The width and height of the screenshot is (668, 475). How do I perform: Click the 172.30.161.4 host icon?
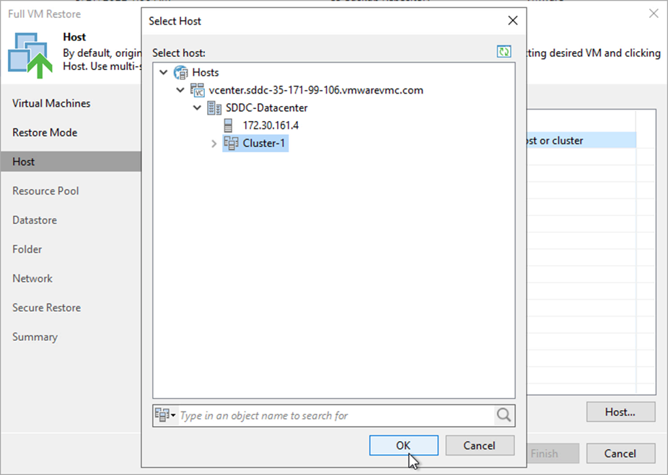pyautogui.click(x=229, y=125)
